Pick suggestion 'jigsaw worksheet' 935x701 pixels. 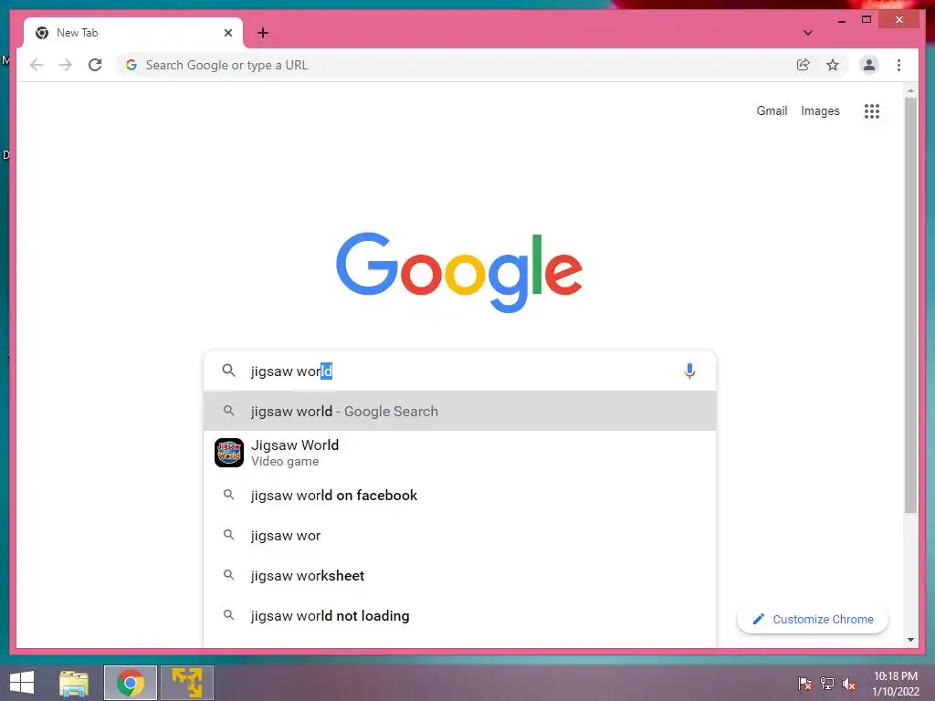point(459,575)
